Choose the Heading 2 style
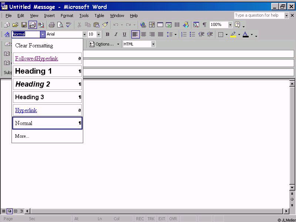 pos(47,84)
